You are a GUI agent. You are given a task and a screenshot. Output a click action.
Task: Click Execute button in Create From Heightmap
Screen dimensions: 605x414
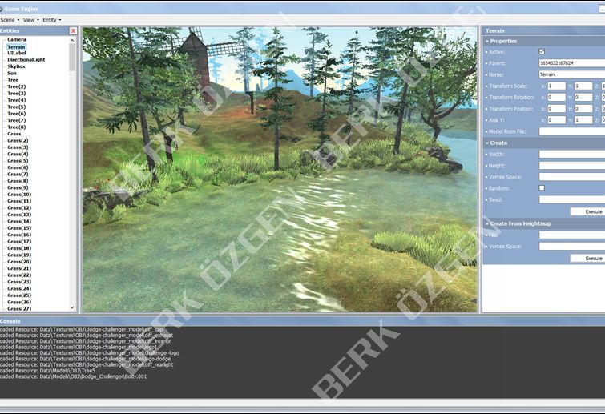(x=587, y=259)
